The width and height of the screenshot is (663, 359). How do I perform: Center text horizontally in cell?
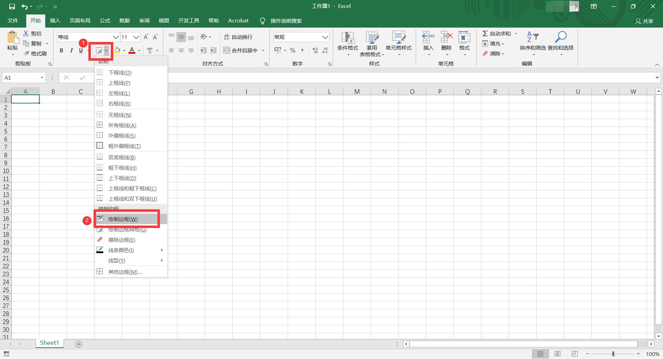[x=181, y=51]
